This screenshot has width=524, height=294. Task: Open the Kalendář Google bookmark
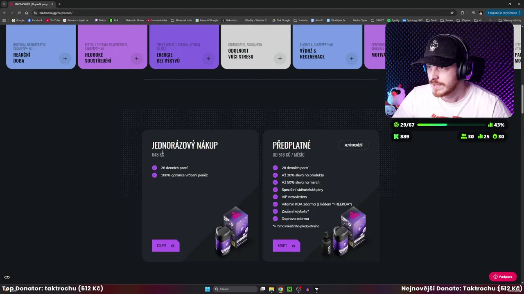click(x=207, y=20)
